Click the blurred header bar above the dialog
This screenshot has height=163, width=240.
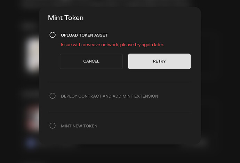coord(104,3)
